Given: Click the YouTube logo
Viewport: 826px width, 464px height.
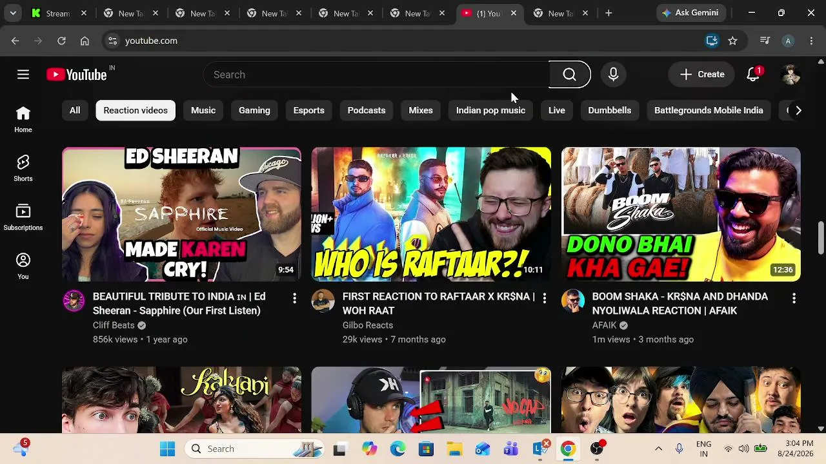Looking at the screenshot, I should [77, 75].
